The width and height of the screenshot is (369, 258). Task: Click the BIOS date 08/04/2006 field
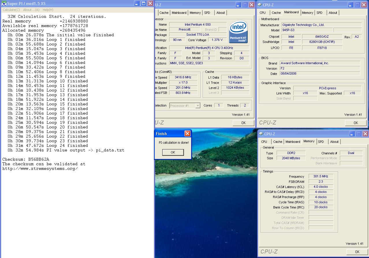tap(320, 74)
